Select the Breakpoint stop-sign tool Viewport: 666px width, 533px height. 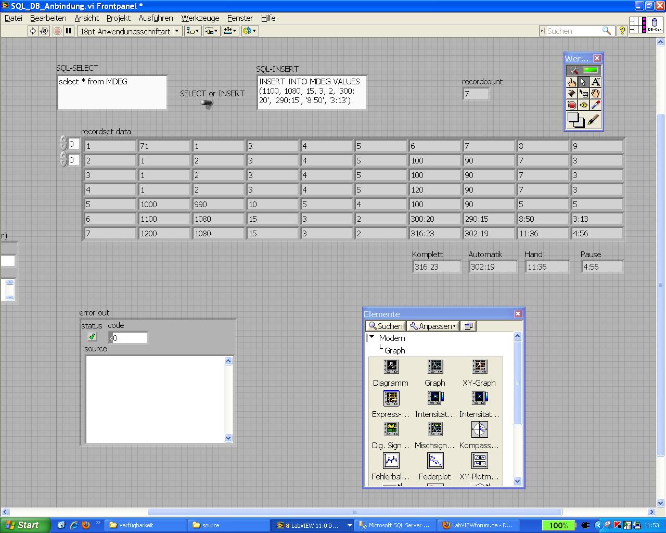point(572,105)
